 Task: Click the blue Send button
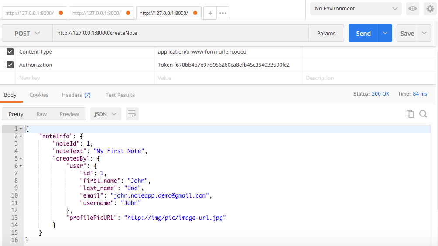click(363, 33)
